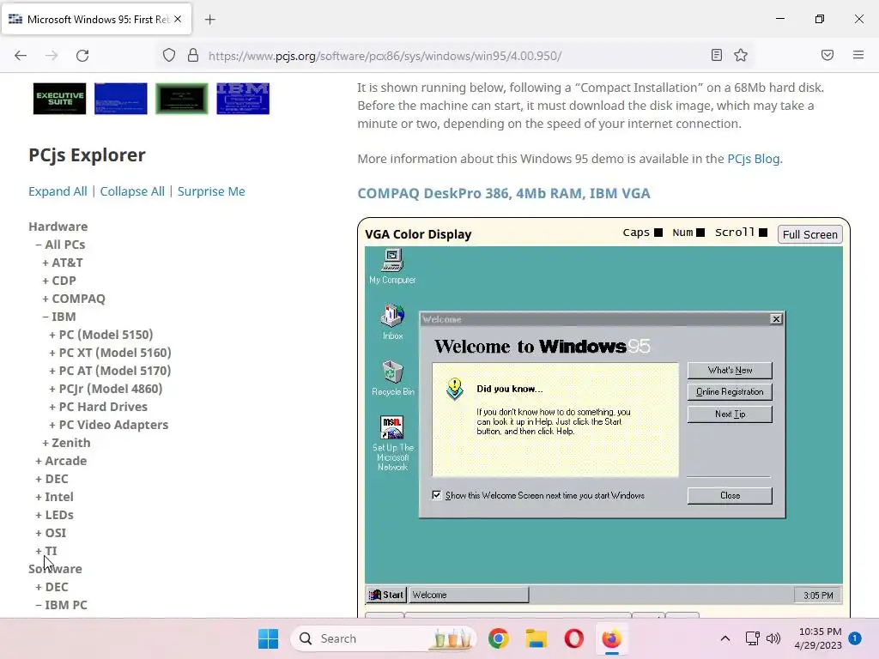
Task: Click the Expand All link
Action: [x=58, y=191]
